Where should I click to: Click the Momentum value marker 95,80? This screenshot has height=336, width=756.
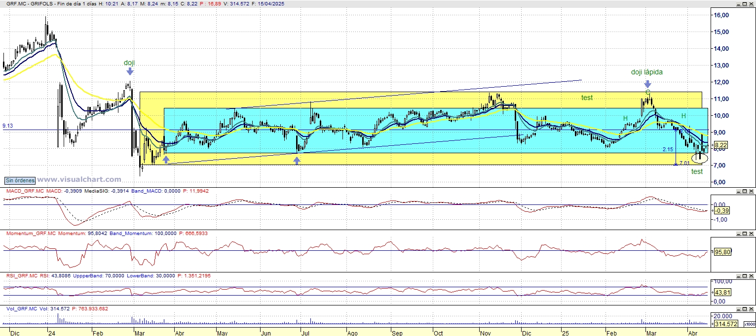(722, 252)
